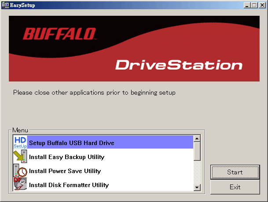Screen dimensions: 268x202
Task: Click the Disk Formatter DF icon
Action: pos(20,184)
